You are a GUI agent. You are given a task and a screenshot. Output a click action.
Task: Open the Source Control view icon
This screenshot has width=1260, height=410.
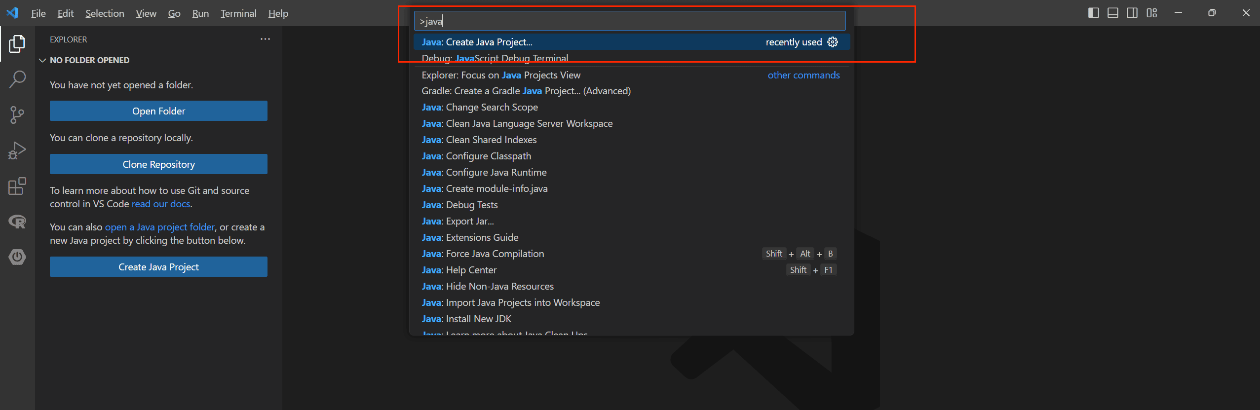click(x=17, y=114)
